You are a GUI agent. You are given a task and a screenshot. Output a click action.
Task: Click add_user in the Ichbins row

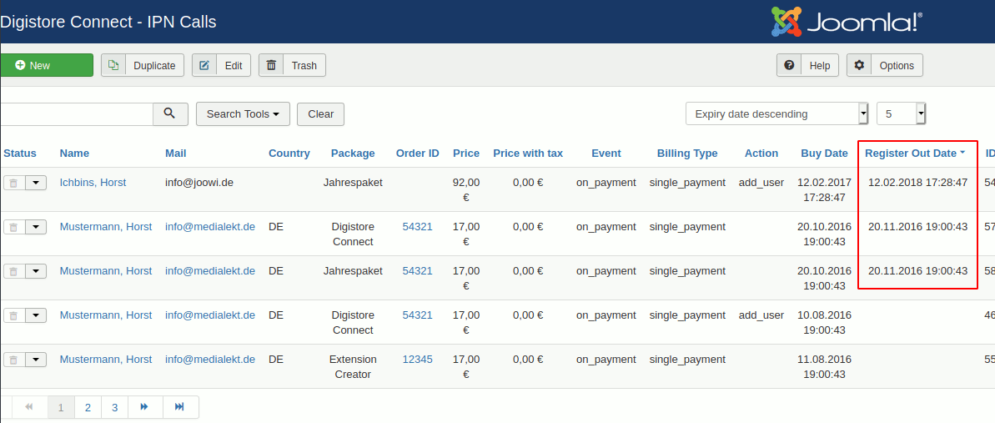761,182
